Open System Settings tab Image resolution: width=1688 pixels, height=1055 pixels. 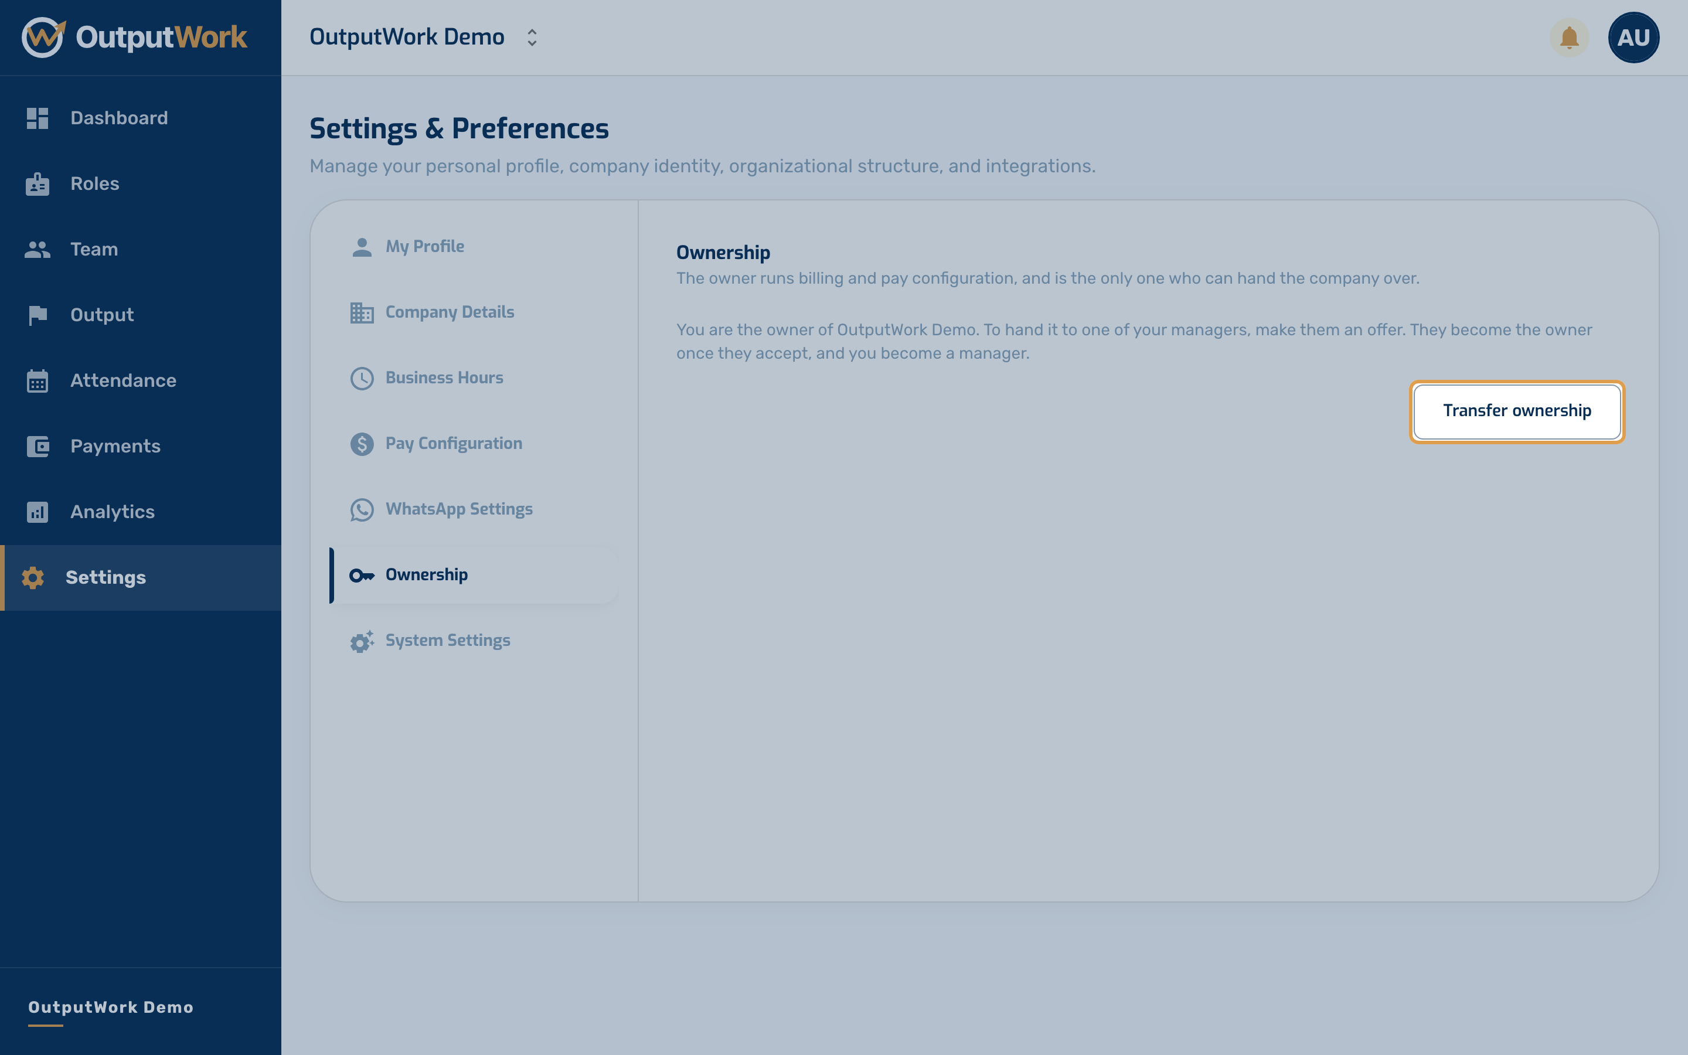(x=474, y=641)
